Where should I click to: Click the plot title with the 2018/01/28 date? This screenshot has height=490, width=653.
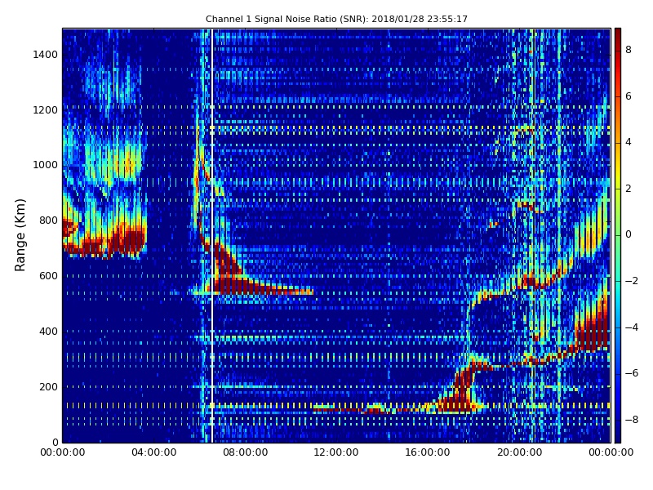pos(336,19)
